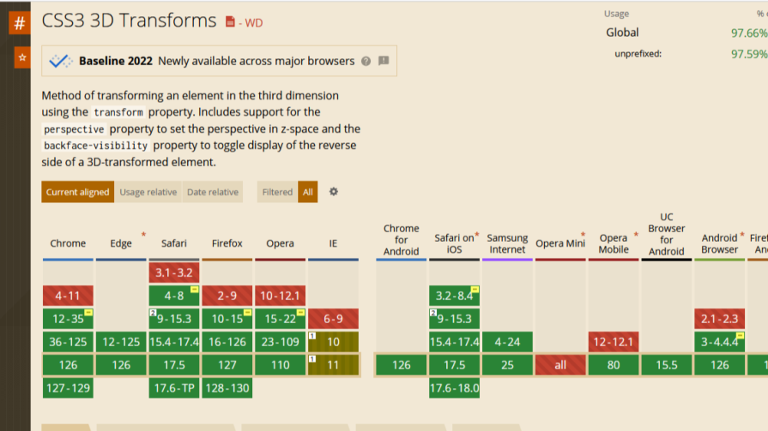This screenshot has height=431, width=768.
Task: Click Safari 15.4-17.4 version cell
Action: click(174, 342)
